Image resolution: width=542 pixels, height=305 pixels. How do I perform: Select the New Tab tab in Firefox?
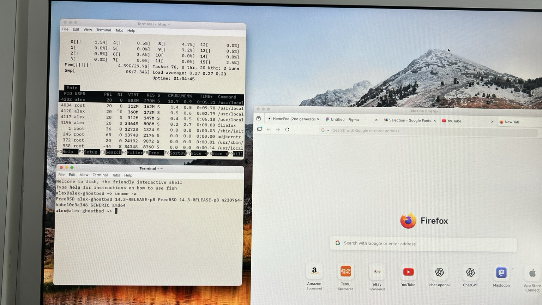point(519,122)
